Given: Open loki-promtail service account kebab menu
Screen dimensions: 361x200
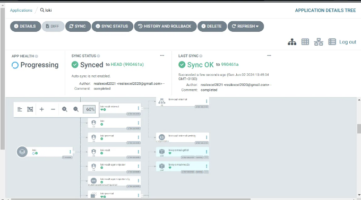Looking at the screenshot, I should 139,137.
